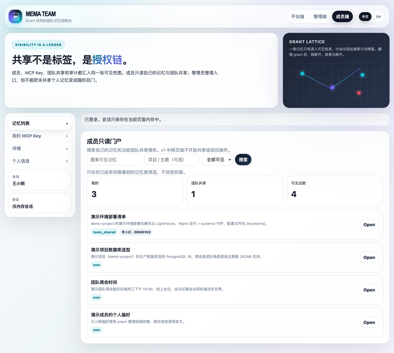Focus the 项目 / 主题（可选）field
This screenshot has height=353, width=394.
(172, 160)
